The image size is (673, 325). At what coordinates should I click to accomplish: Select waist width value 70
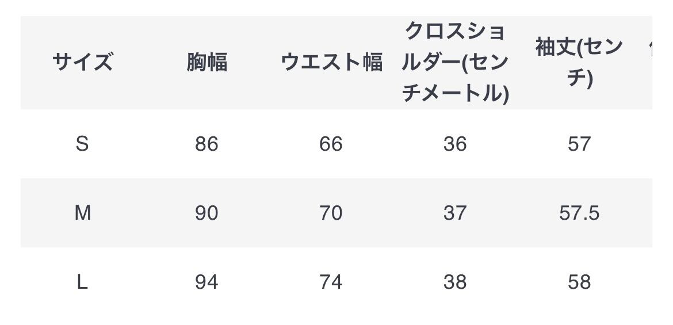(331, 213)
